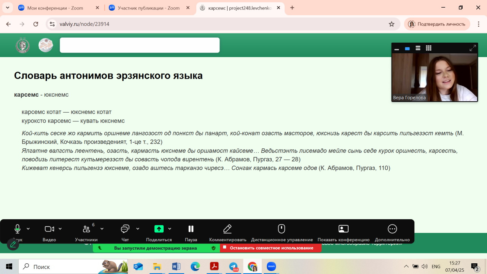Open the Комментировать annotation tool
Image resolution: width=487 pixels, height=274 pixels.
click(228, 229)
